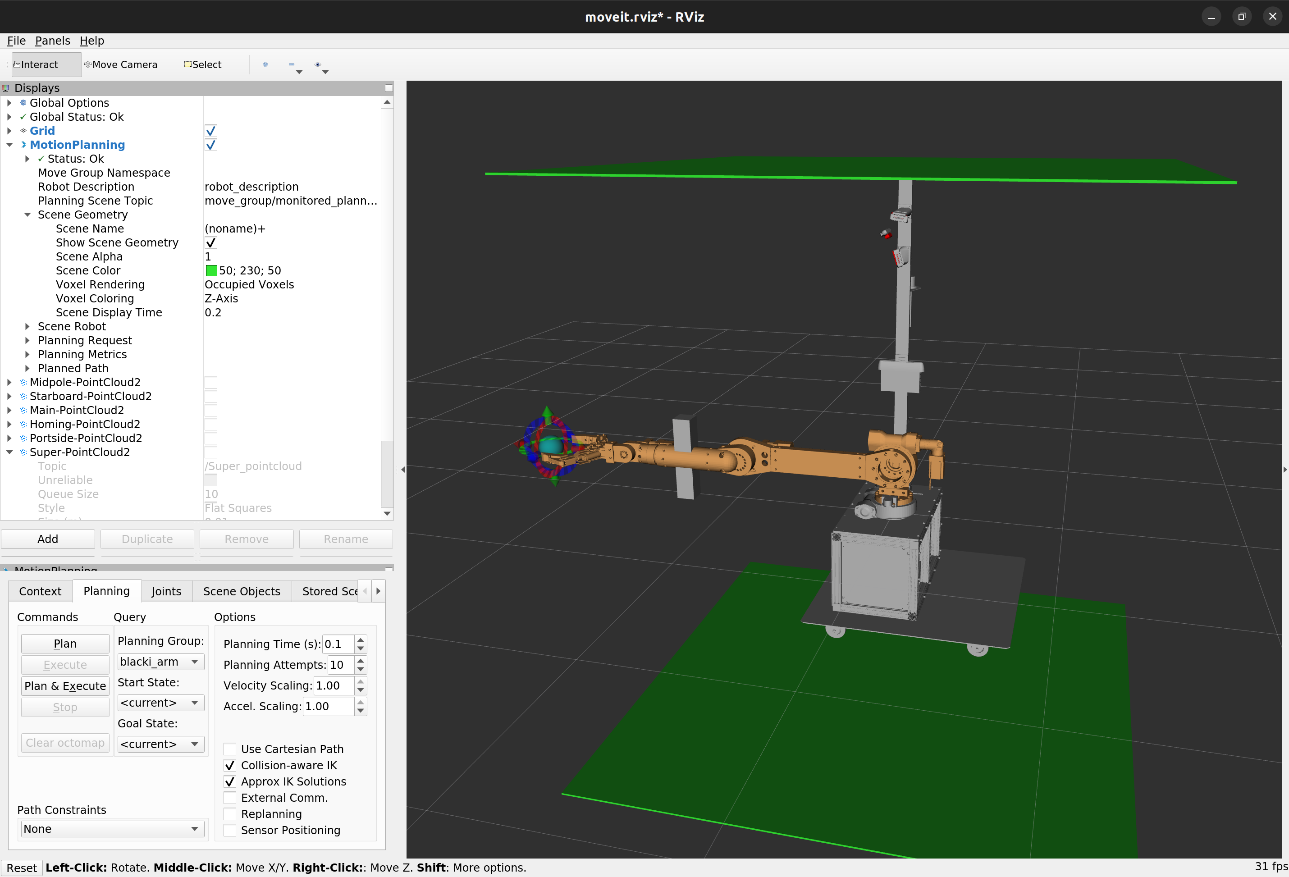This screenshot has height=877, width=1289.
Task: Open the Panels menu
Action: click(x=53, y=41)
